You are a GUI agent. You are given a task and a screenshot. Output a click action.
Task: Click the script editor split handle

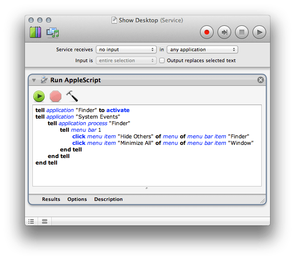147,188
